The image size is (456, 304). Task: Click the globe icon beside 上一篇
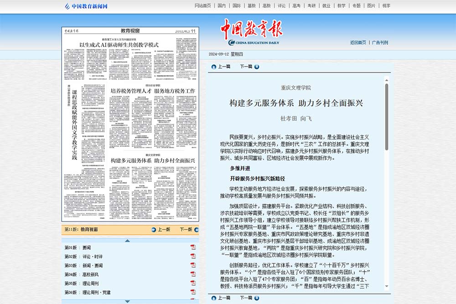coord(213,67)
